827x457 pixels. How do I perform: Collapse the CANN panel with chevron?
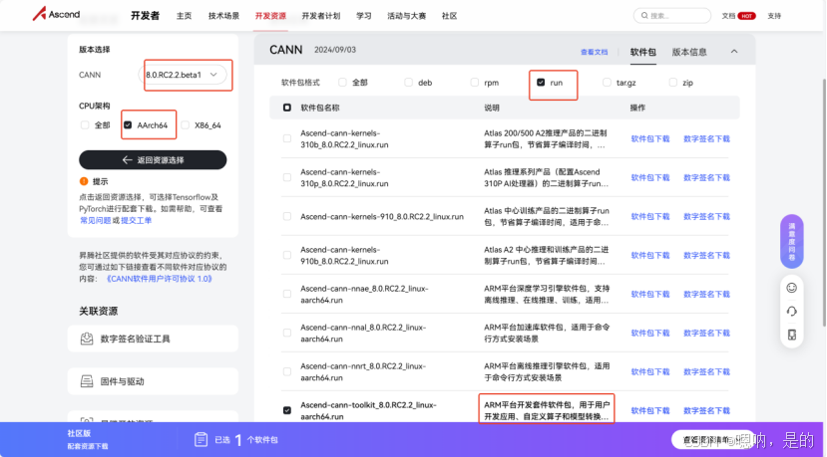tap(734, 51)
